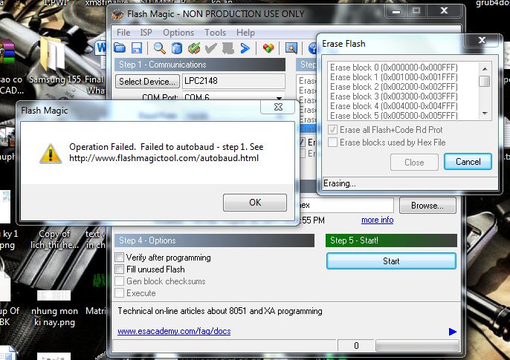510x360 pixels.
Task: Open the more info link
Action: [378, 220]
